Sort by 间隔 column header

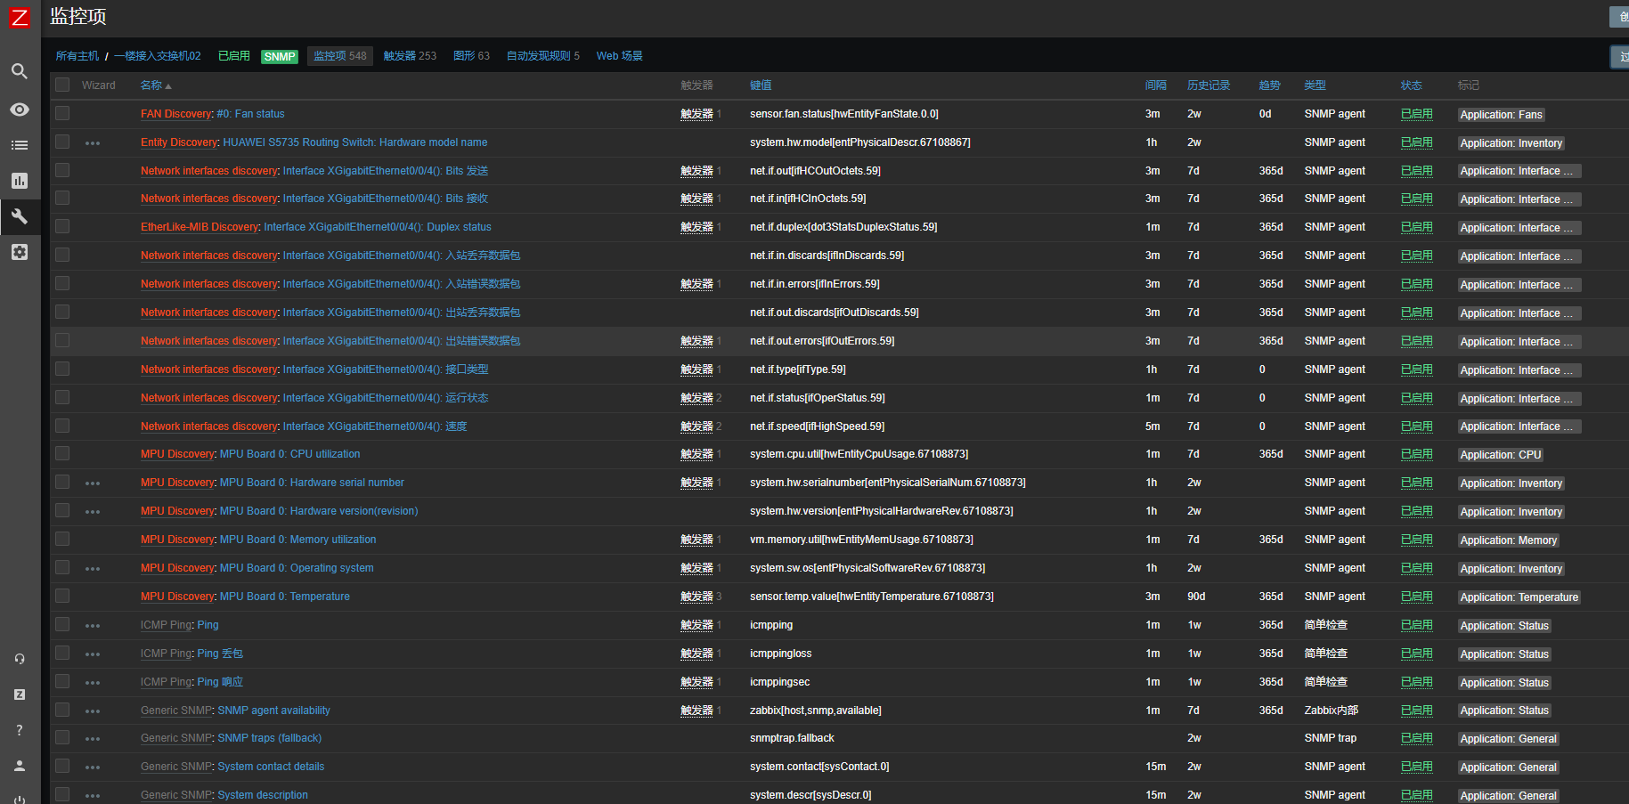pos(1156,85)
